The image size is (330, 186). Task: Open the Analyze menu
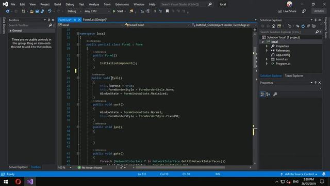point(94,4)
